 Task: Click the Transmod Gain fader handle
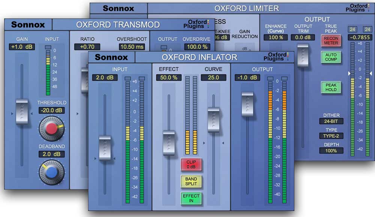click(x=22, y=112)
